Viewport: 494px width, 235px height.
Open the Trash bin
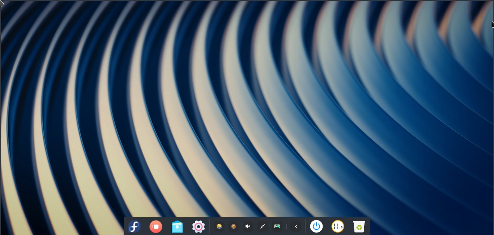click(359, 226)
